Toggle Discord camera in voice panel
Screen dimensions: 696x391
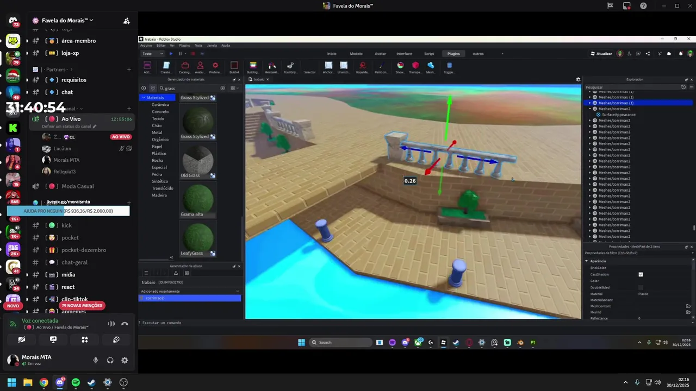(21, 339)
